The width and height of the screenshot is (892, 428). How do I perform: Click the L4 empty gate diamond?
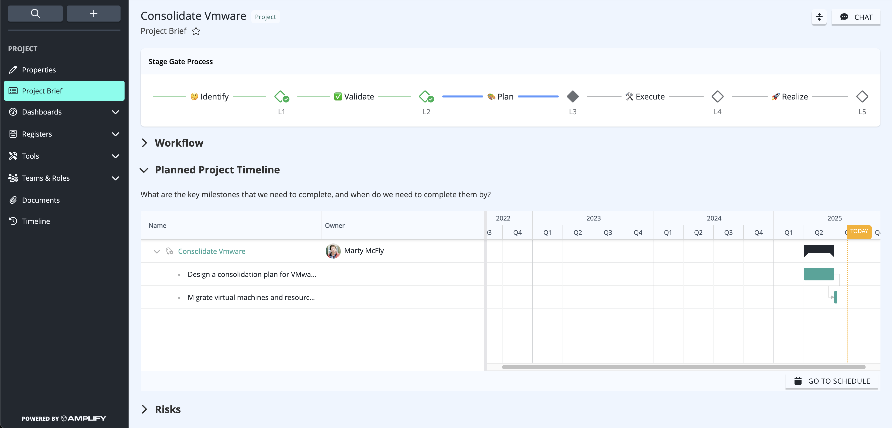(x=717, y=96)
